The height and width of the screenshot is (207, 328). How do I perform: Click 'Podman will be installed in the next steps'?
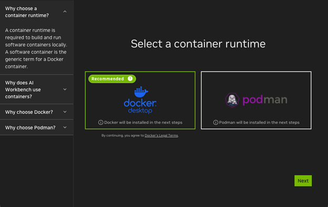click(x=259, y=122)
